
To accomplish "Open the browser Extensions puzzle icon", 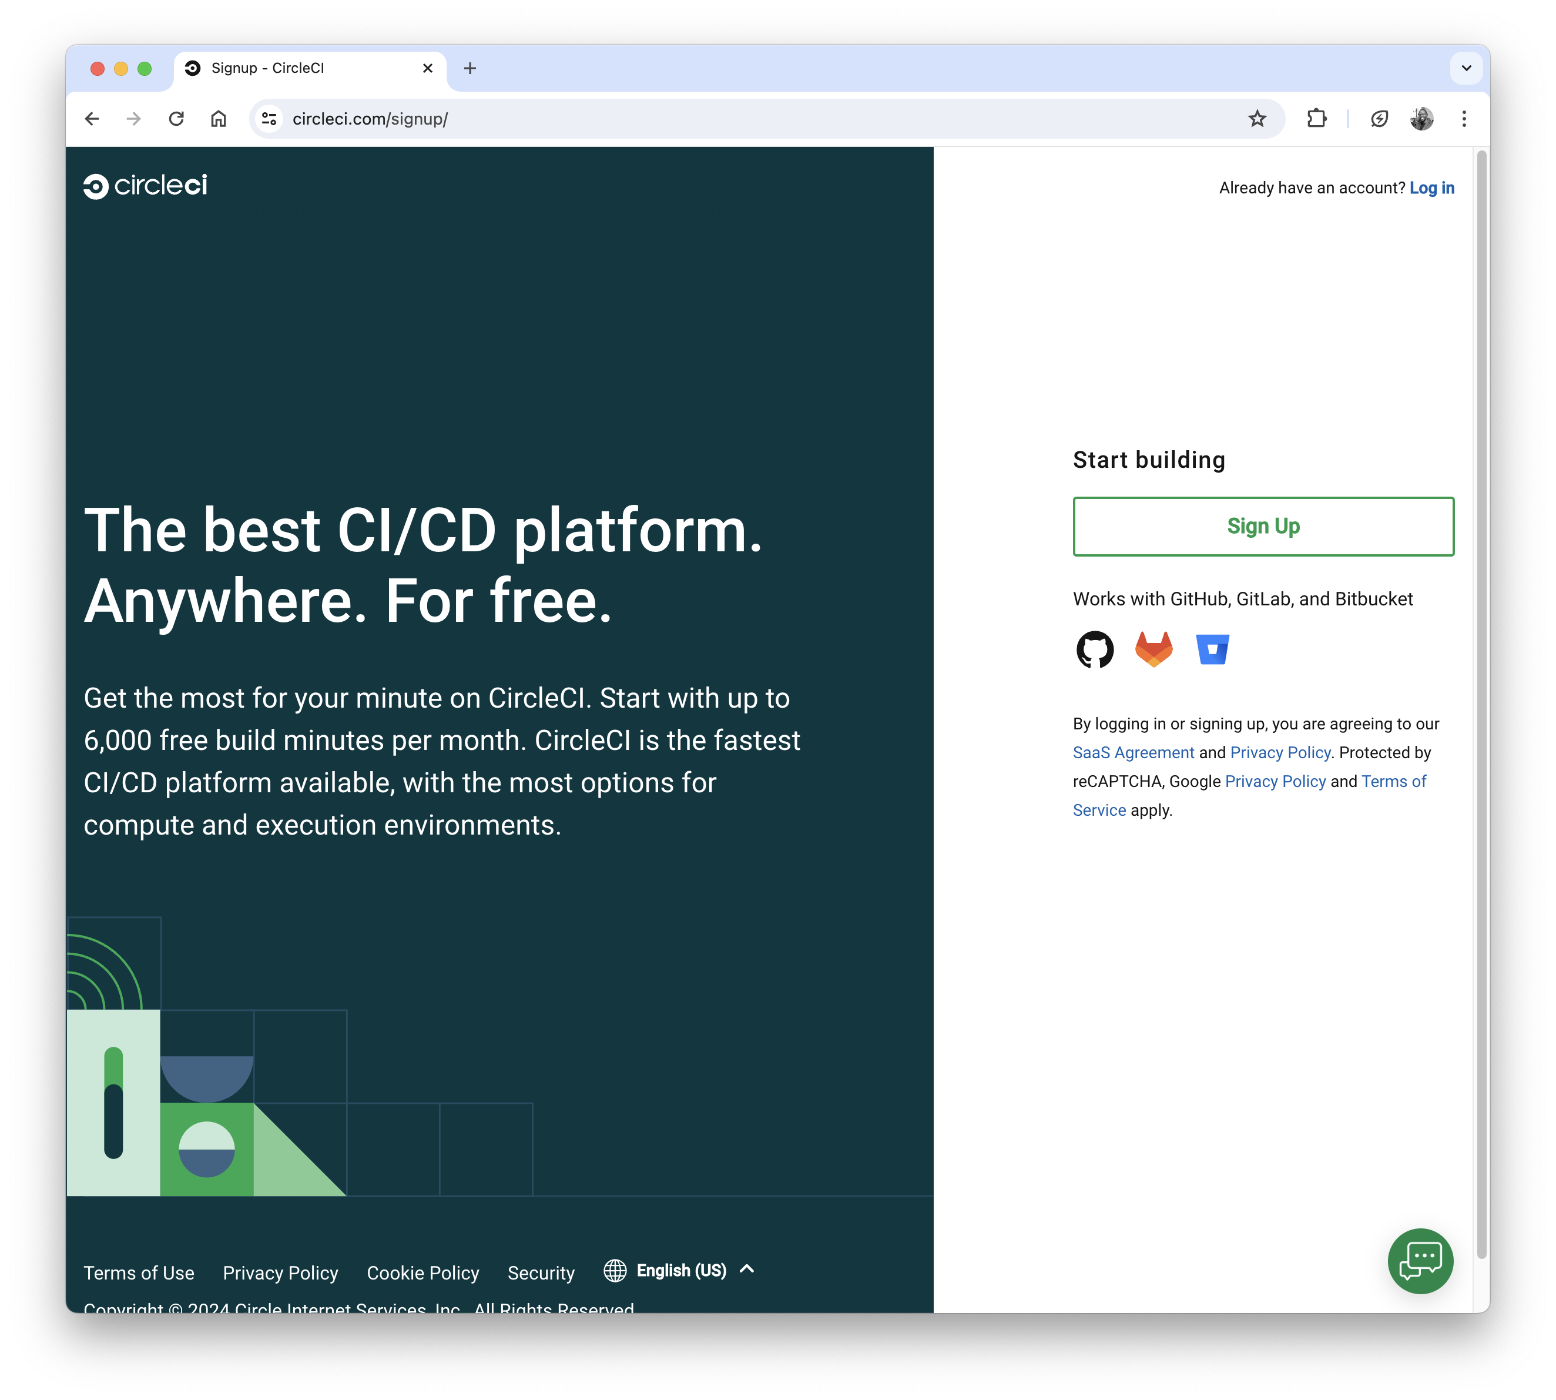I will pos(1317,119).
